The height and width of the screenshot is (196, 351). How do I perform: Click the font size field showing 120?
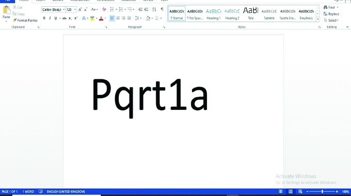click(x=69, y=10)
